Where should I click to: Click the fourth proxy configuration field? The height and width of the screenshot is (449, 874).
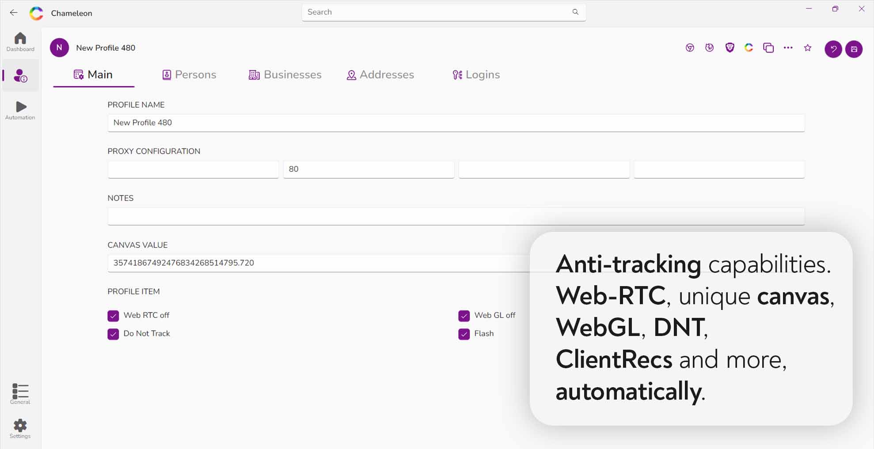(719, 169)
